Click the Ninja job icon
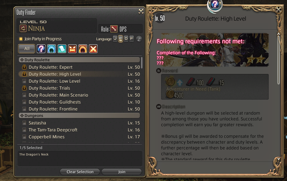This screenshot has height=181, width=287. click(23, 28)
